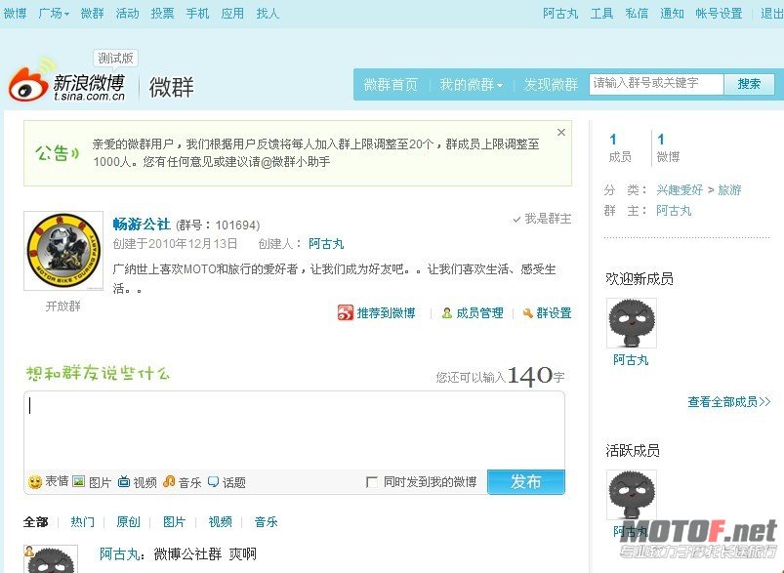The height and width of the screenshot is (573, 784).
Task: Open 阿古丸 profile in top bar
Action: [560, 14]
